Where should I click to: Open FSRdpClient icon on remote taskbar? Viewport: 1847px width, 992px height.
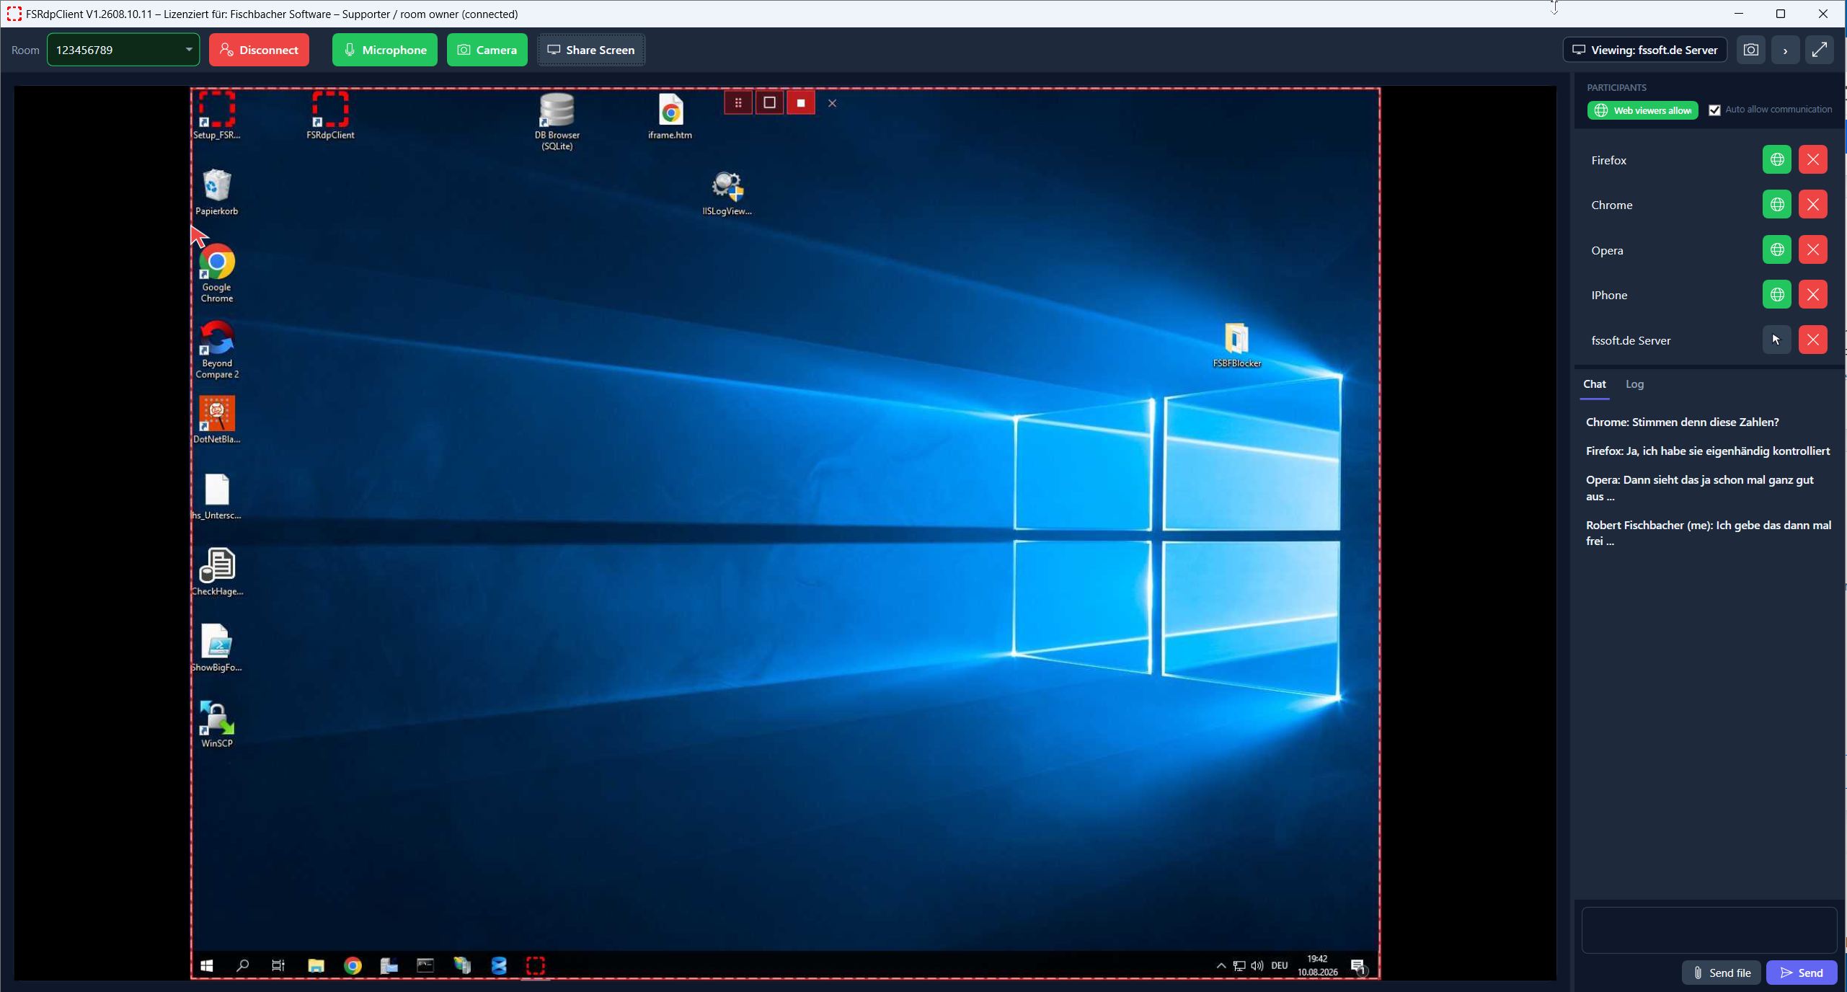coord(535,965)
